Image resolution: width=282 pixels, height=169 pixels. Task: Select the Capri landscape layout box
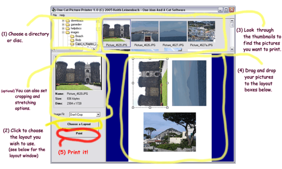pyautogui.click(x=170, y=132)
